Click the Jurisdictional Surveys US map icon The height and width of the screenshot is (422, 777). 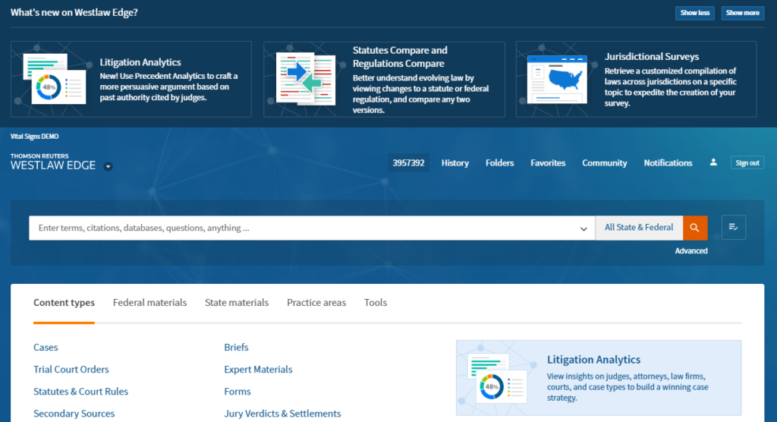[562, 79]
